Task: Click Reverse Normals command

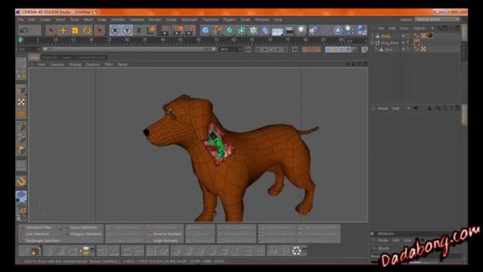Action: (x=168, y=234)
